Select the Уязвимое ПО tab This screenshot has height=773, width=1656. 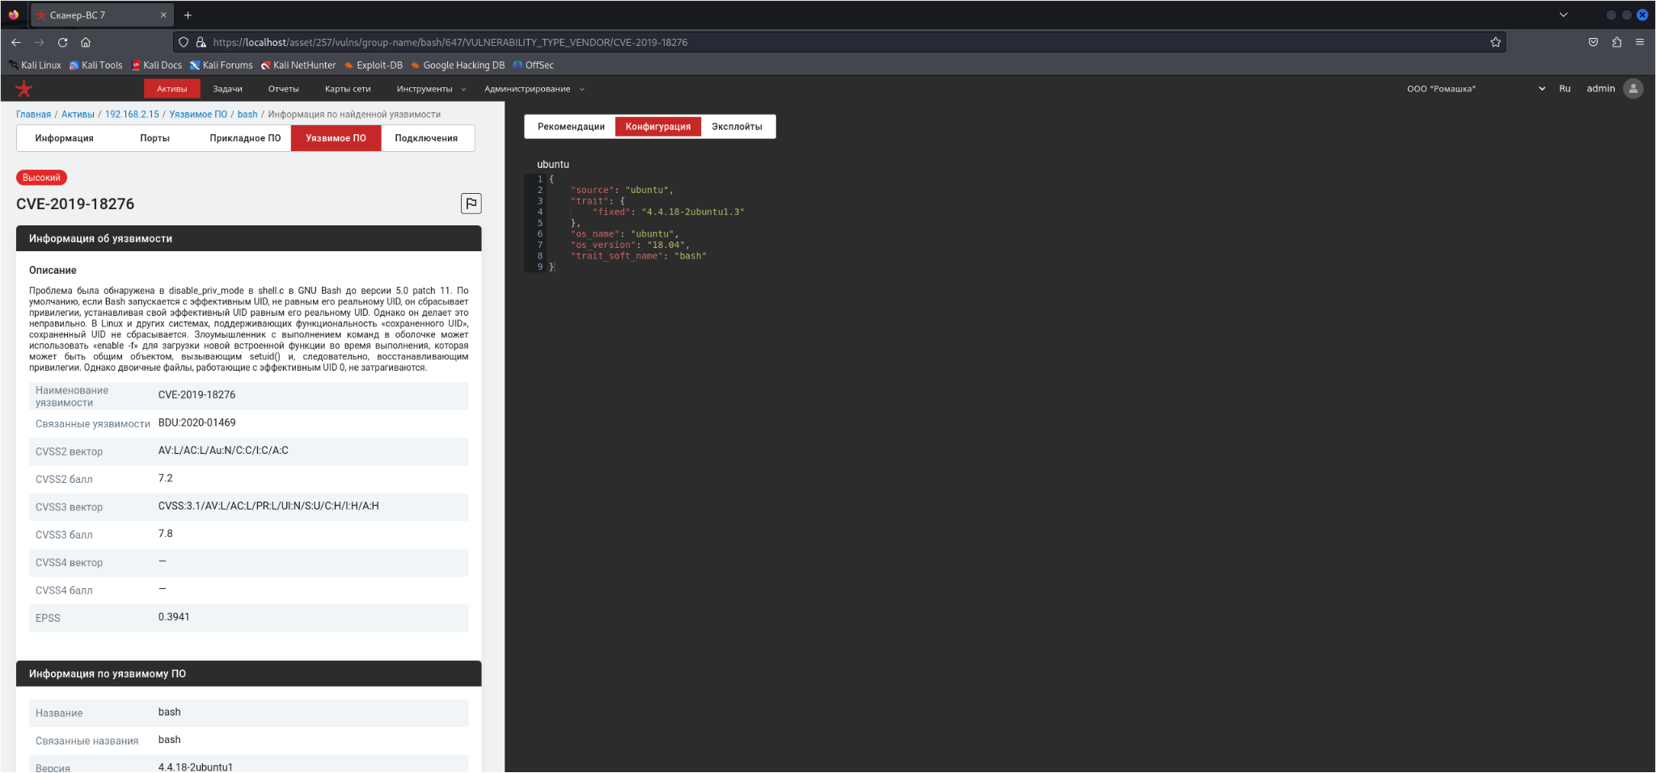[x=336, y=138]
